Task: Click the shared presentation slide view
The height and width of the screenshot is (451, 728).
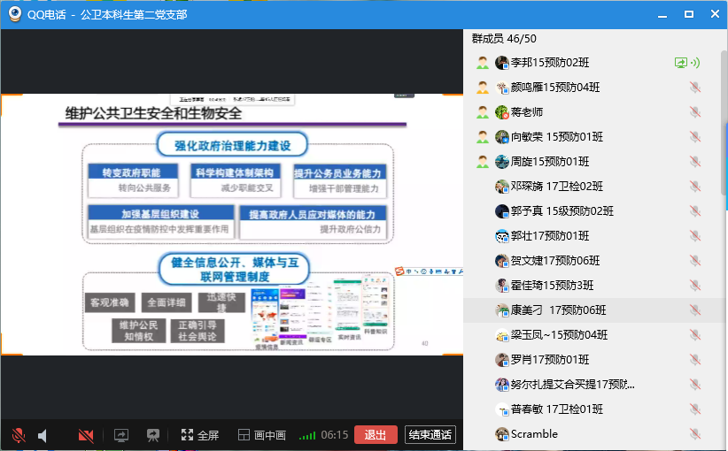Action: tap(232, 225)
